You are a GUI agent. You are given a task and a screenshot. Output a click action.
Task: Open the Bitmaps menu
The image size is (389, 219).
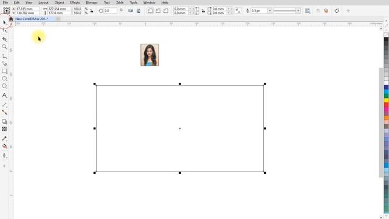click(x=92, y=2)
